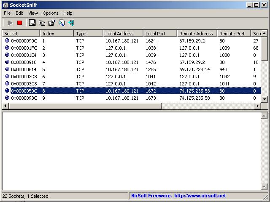Select socket 0x00000910 text
The width and height of the screenshot is (270, 202).
point(24,62)
